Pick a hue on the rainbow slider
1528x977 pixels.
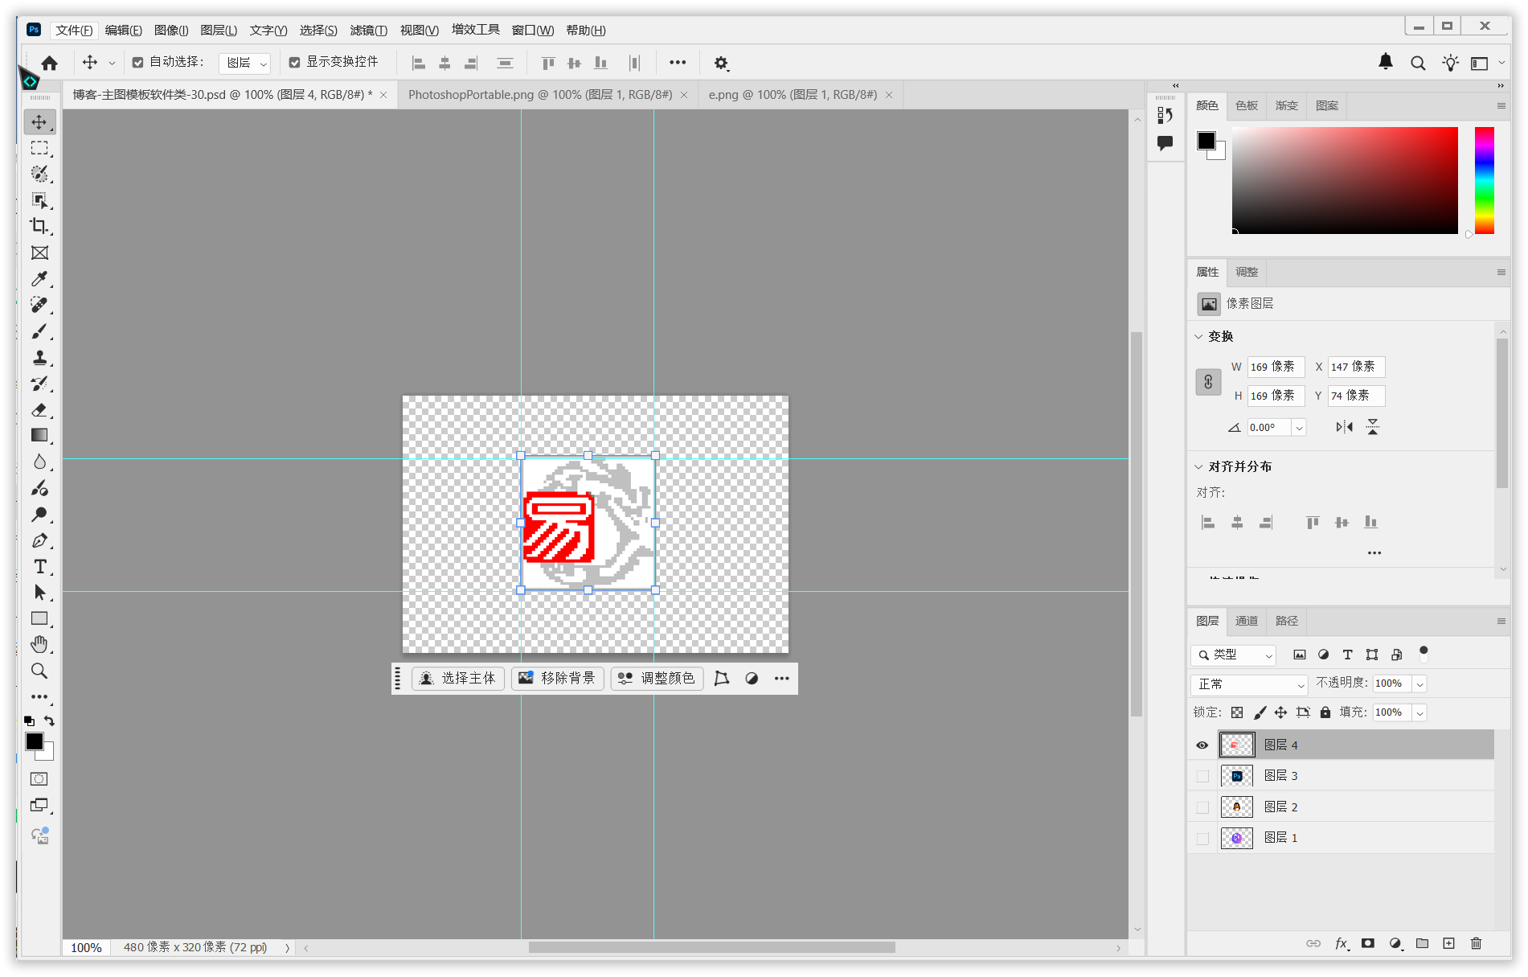(x=1484, y=180)
